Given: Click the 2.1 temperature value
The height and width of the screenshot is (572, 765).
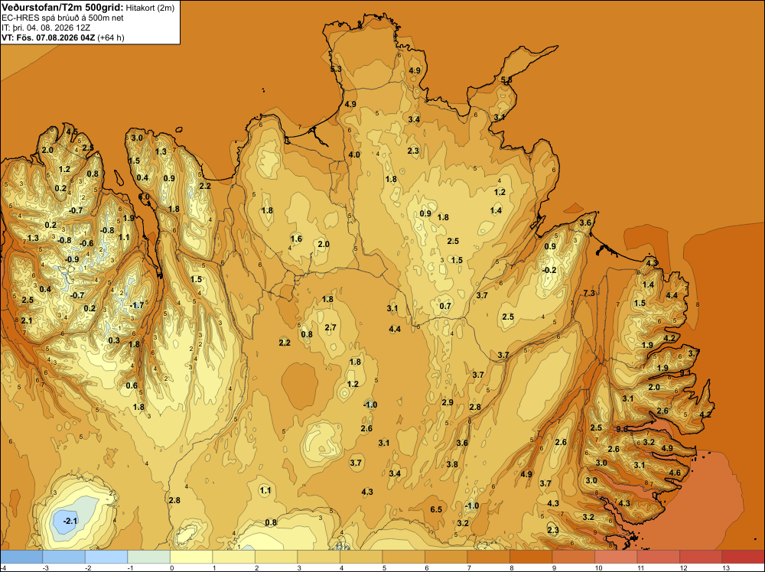Looking at the screenshot, I should (x=26, y=320).
